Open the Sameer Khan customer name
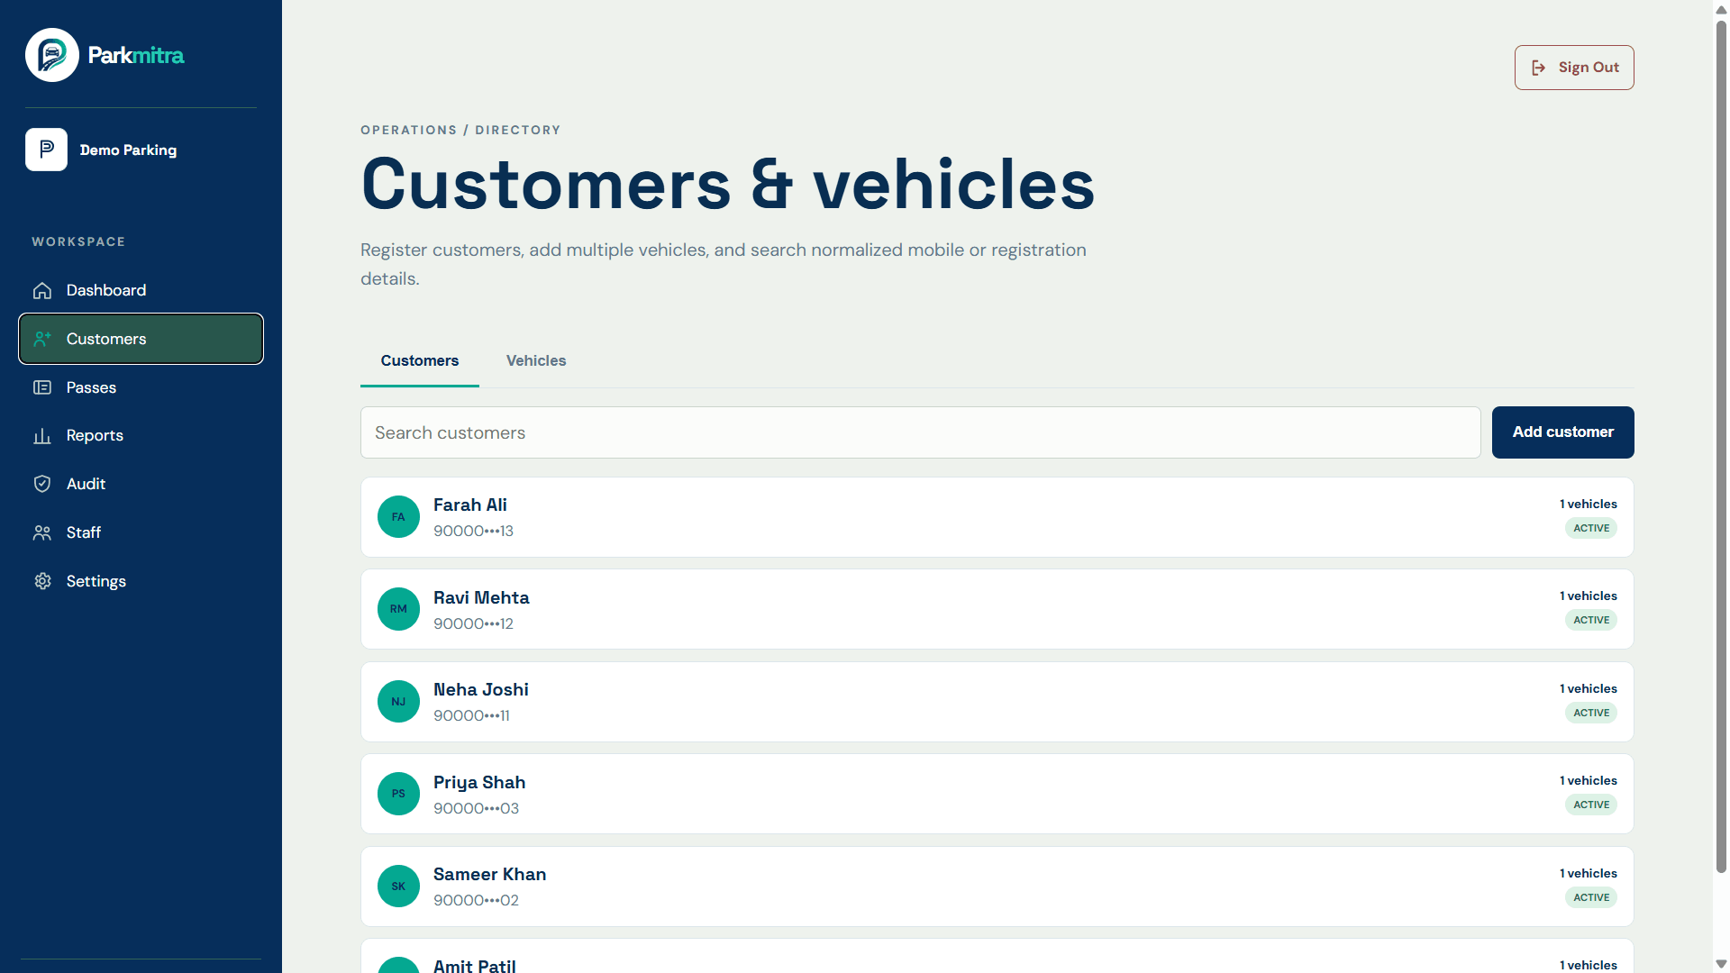 489,875
